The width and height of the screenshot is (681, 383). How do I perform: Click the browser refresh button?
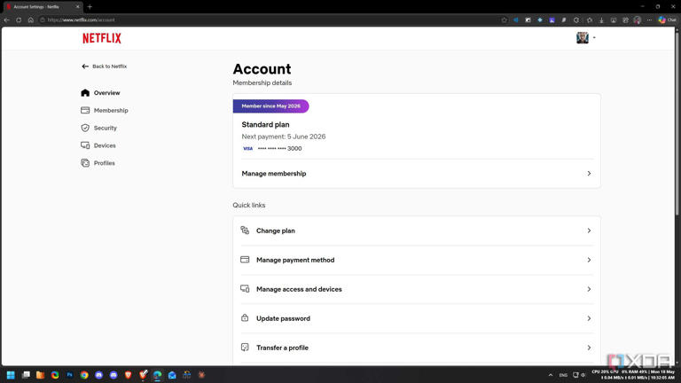point(19,20)
